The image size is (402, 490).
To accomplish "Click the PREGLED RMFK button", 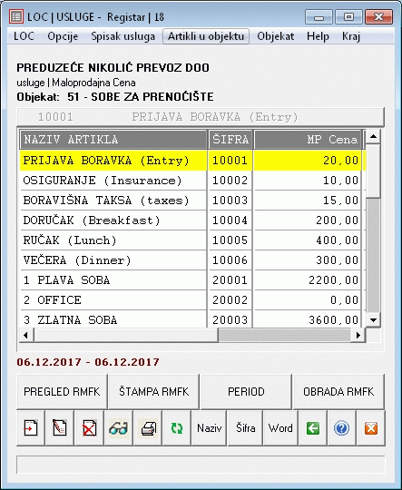I will 62,392.
